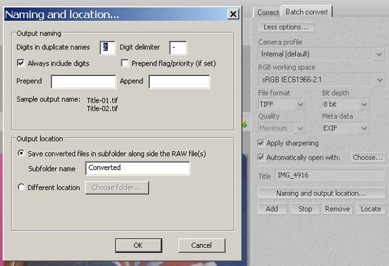Viewport: 389px width, 266px height.
Task: Toggle Automatically open with checkbox
Action: click(x=261, y=157)
